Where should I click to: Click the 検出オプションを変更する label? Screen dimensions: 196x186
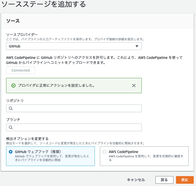[27, 139]
